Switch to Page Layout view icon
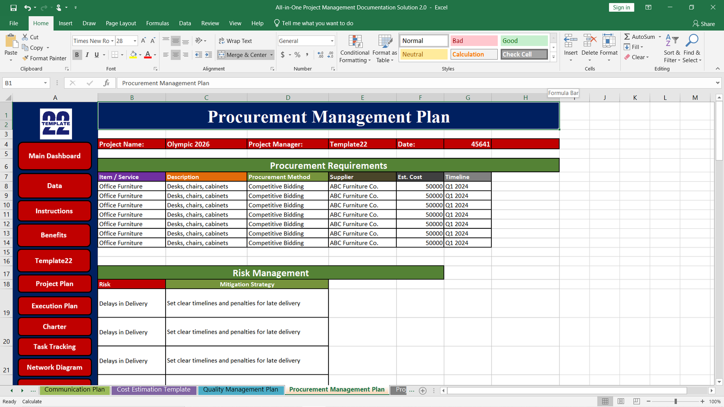Viewport: 724px width, 407px height. point(621,401)
